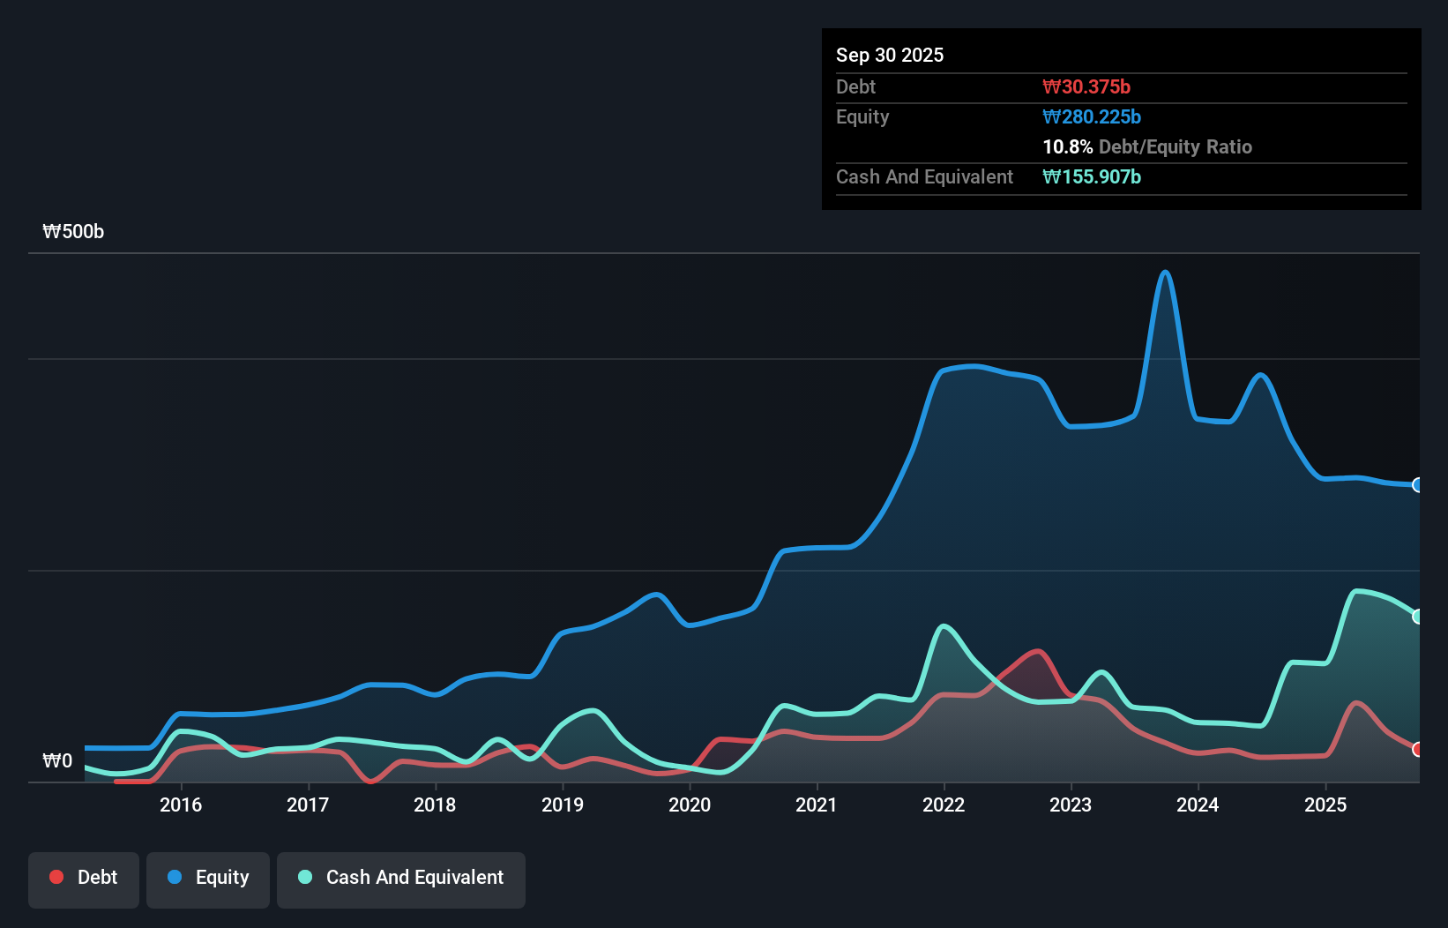The image size is (1448, 928).
Task: Click the red Debt legend dot
Action: click(x=56, y=877)
